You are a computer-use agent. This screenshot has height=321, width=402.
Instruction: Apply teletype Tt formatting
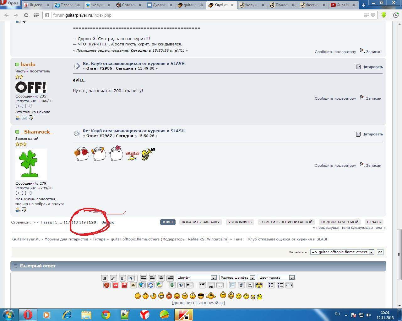tap(220, 285)
